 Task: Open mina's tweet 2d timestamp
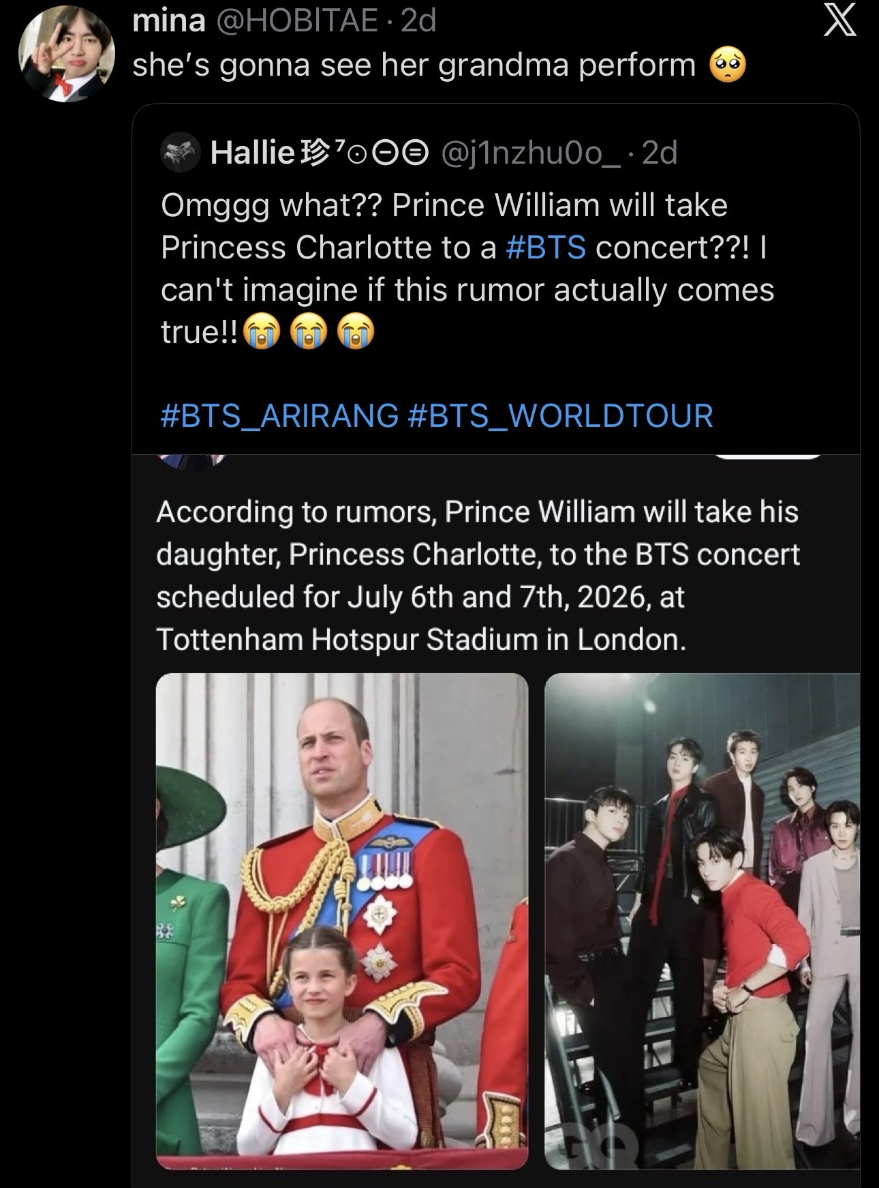418,21
